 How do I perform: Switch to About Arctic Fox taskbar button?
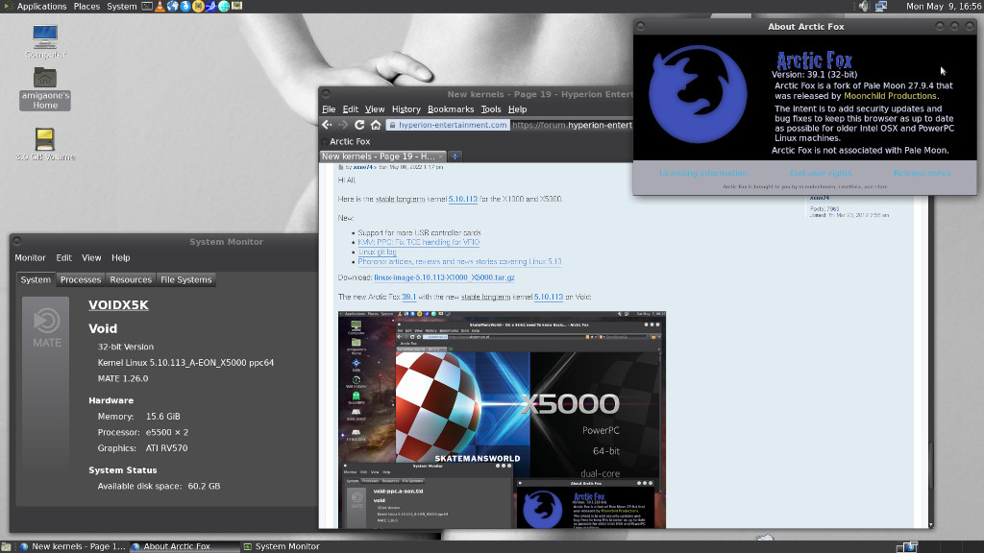[x=184, y=546]
